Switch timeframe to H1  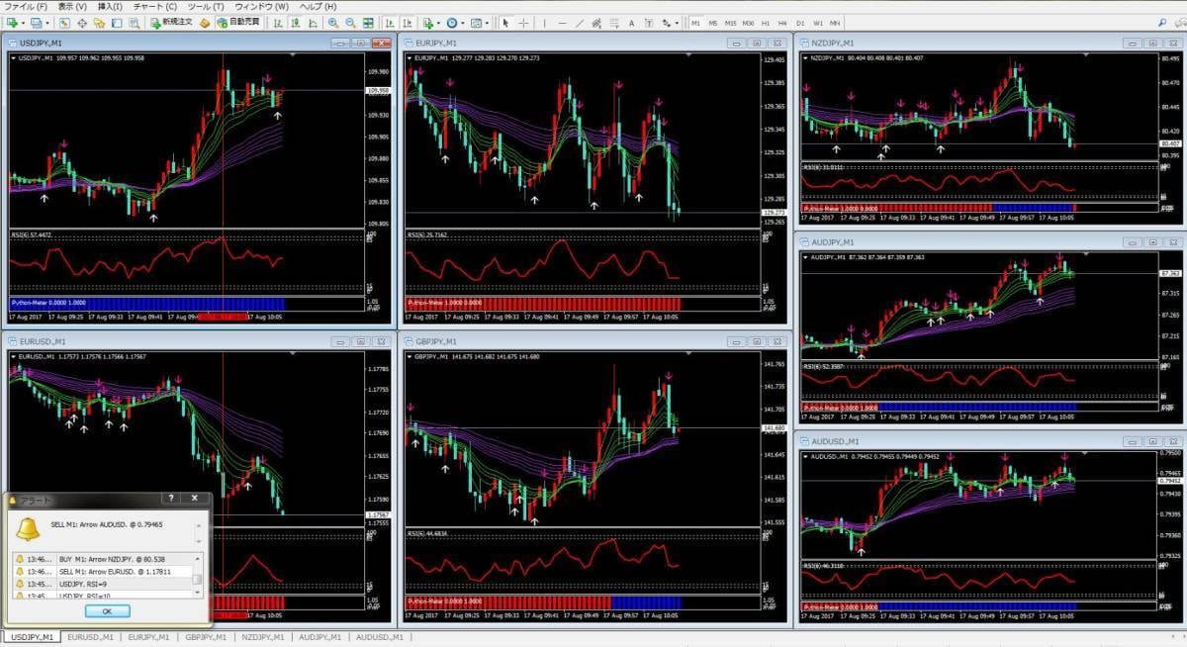[x=766, y=23]
